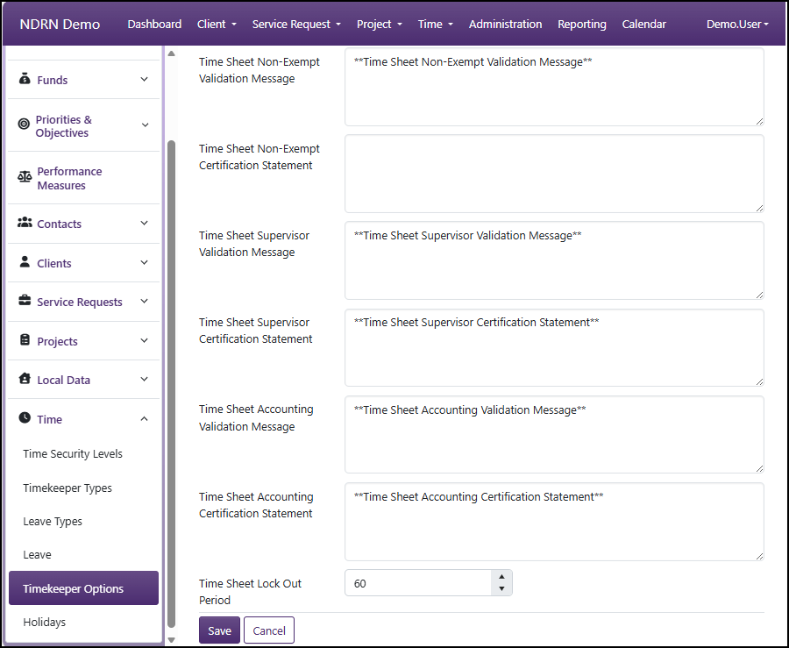Click the Funds sidebar label
This screenshot has height=648, width=789.
click(x=53, y=80)
